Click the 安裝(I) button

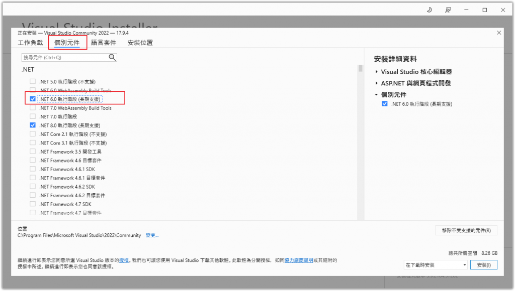pyautogui.click(x=484, y=265)
